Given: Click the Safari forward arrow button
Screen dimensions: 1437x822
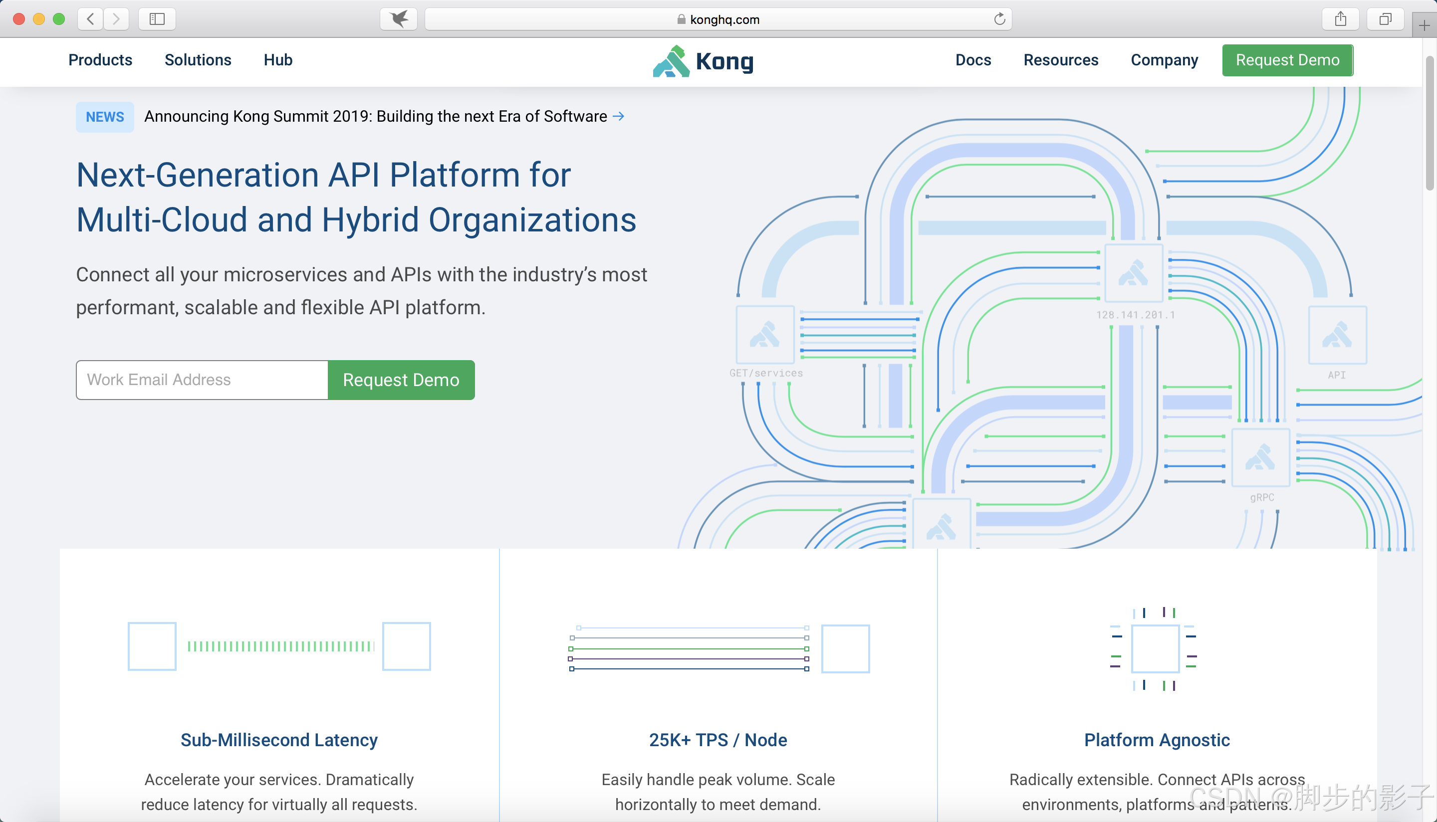Looking at the screenshot, I should pos(116,19).
